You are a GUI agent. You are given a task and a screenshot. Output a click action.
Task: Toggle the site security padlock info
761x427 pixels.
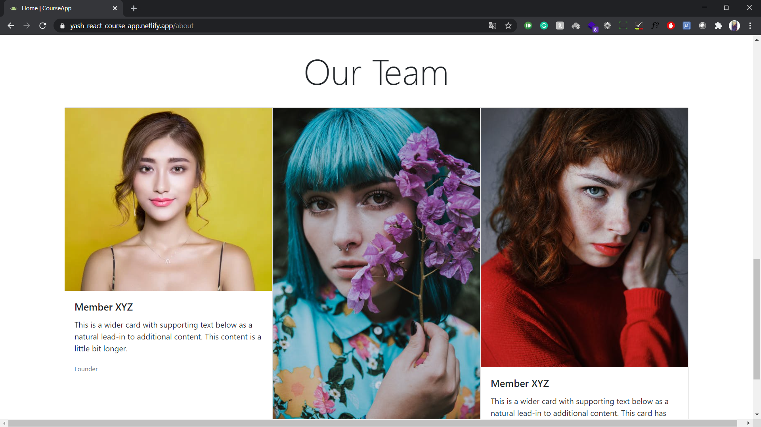point(62,26)
